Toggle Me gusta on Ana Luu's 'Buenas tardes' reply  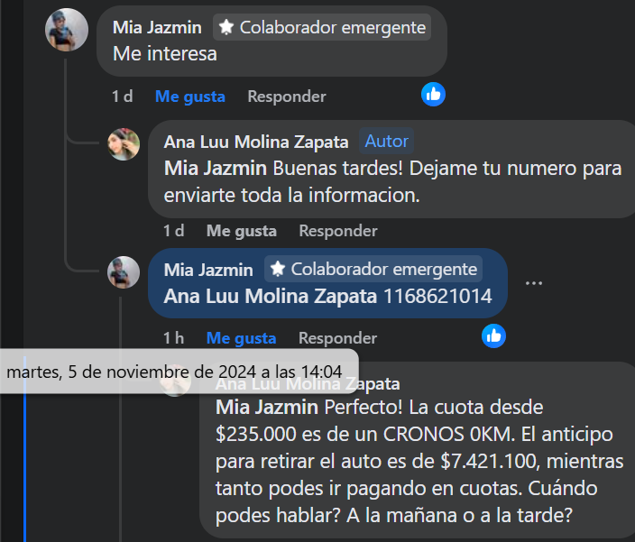[x=242, y=231]
